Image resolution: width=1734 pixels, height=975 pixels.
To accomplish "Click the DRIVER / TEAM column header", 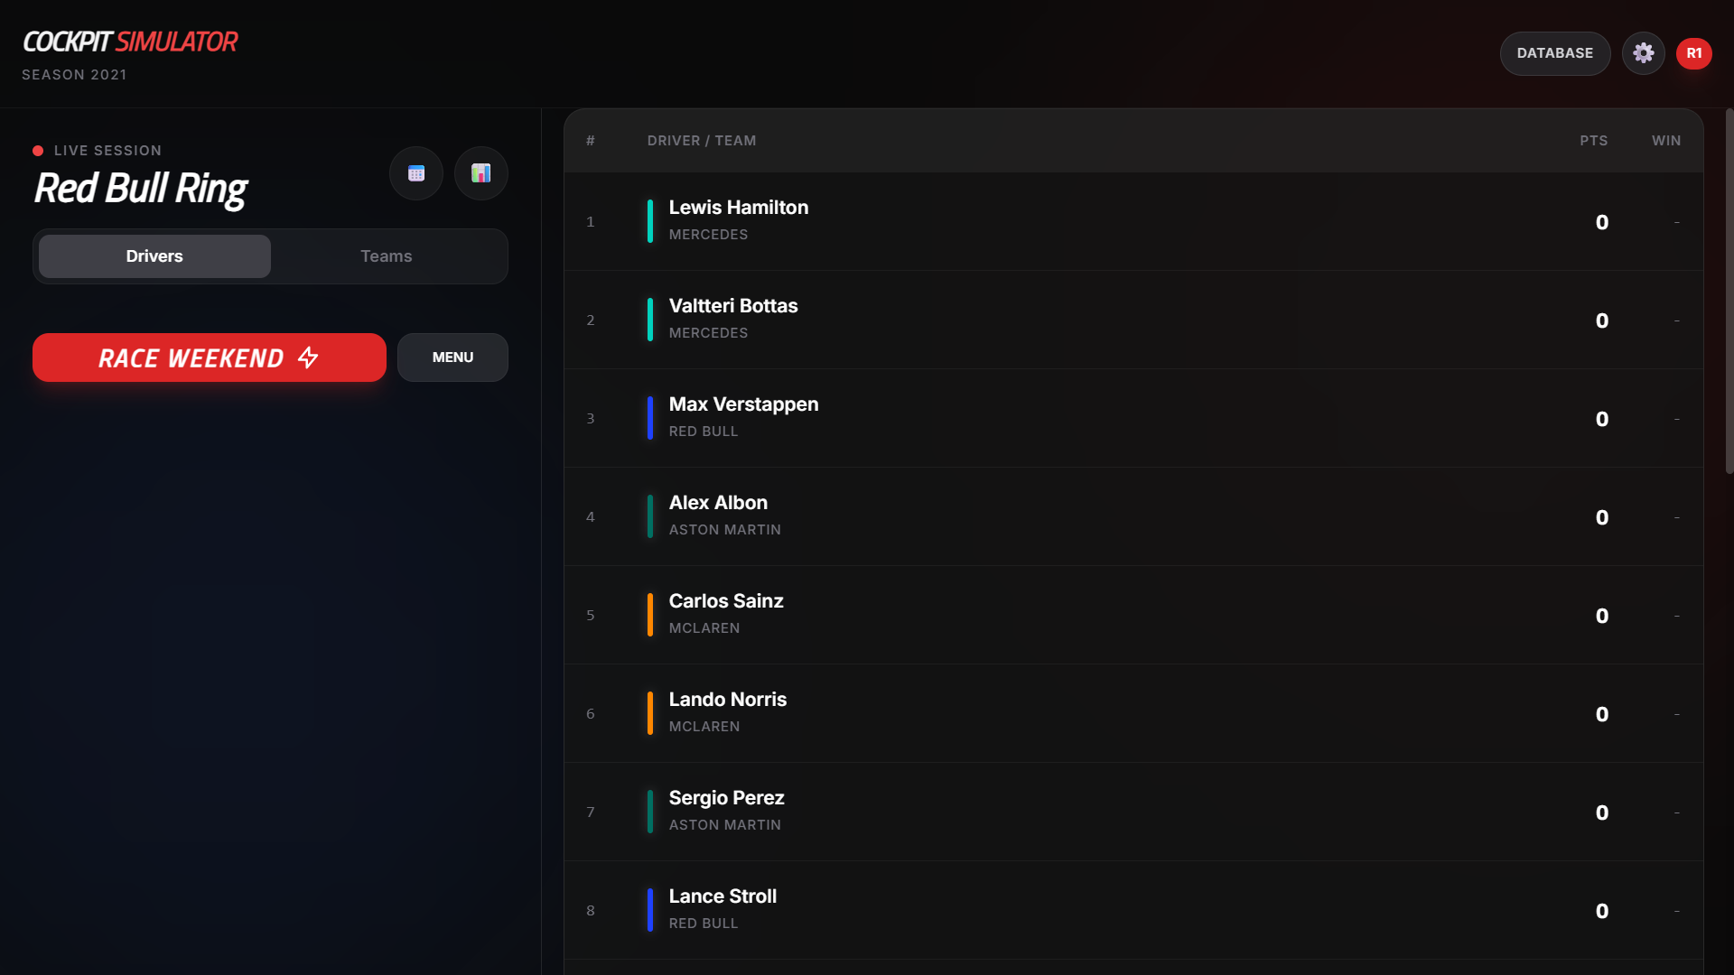I will (x=702, y=141).
